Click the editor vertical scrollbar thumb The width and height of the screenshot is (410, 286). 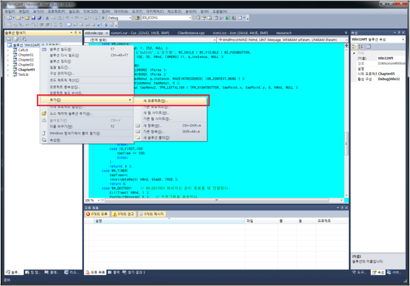tap(347, 144)
